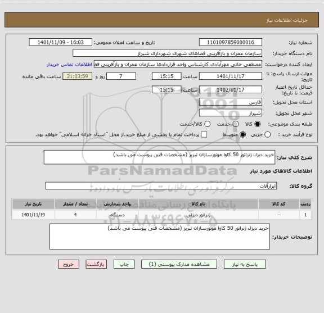Select the خدمت radio button
The image size is (324, 313).
[236, 124]
